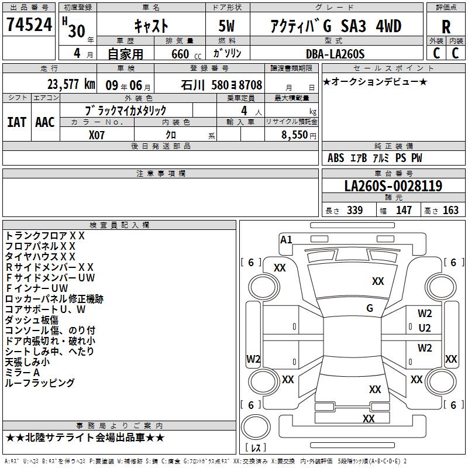Select the セールスポイント header

tap(393, 68)
